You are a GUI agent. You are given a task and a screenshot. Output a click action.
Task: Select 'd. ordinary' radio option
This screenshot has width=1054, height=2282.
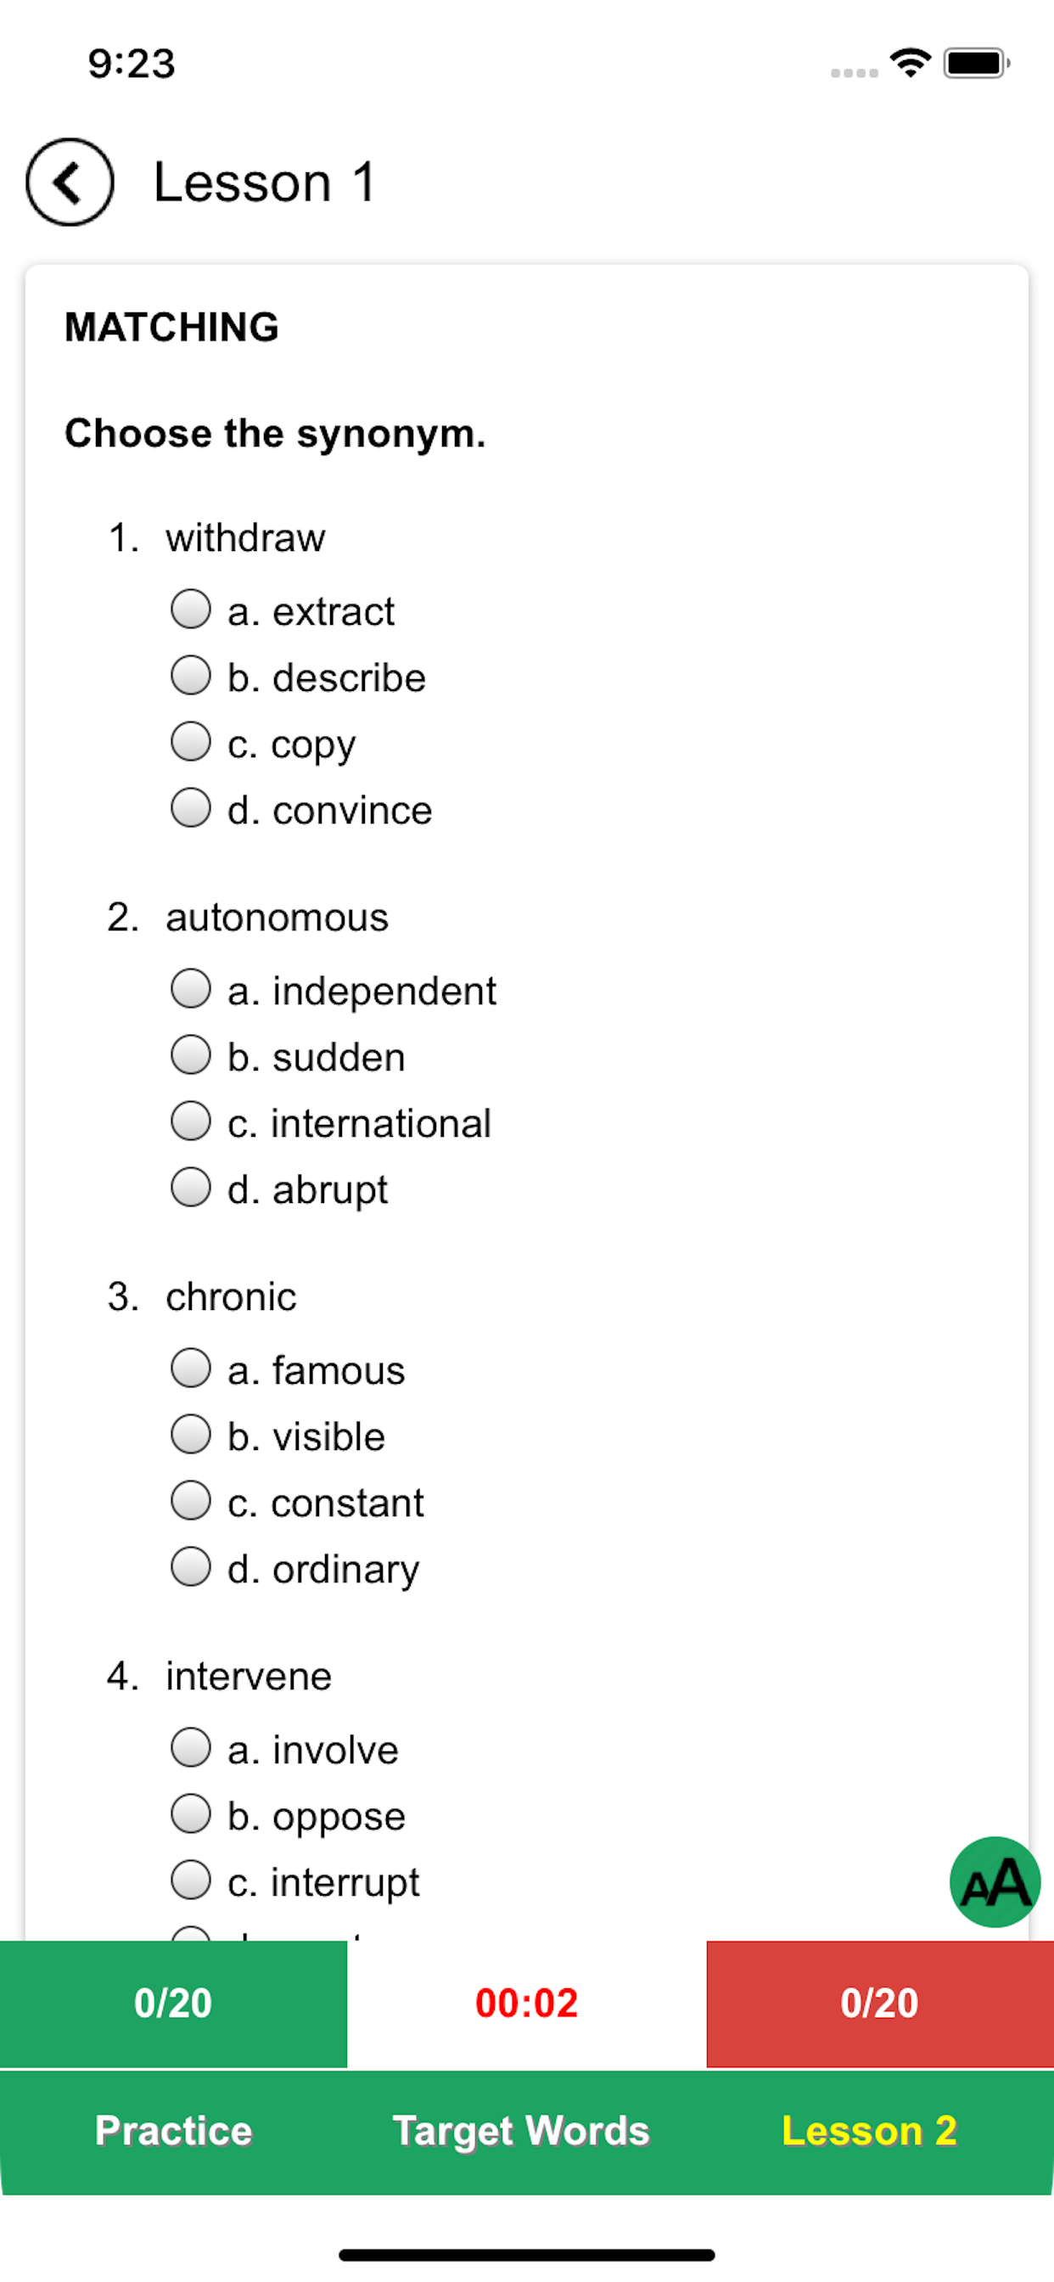[x=190, y=1567]
